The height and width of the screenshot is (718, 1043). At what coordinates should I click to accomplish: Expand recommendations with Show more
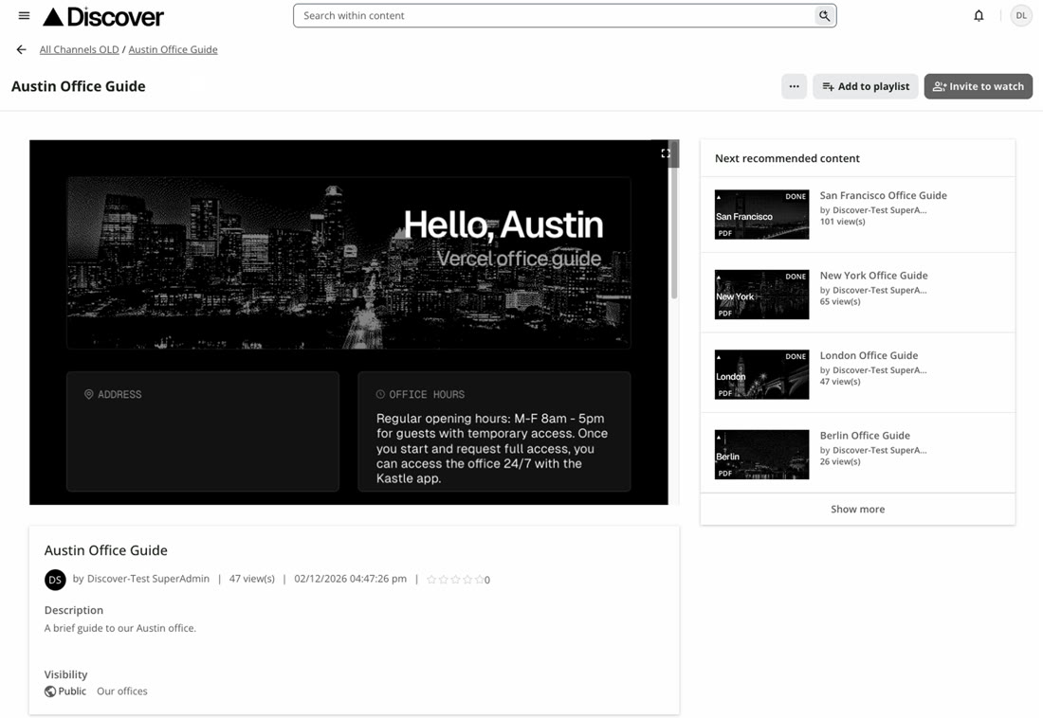[x=857, y=510]
